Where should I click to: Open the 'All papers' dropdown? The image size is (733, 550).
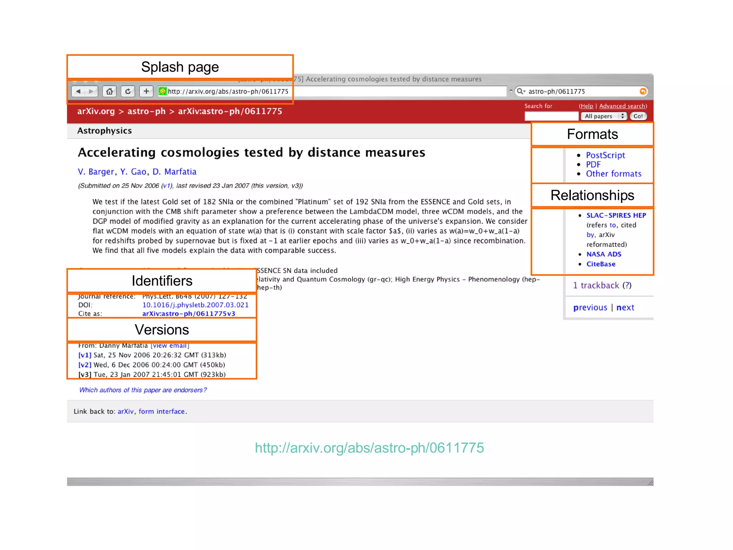tap(603, 116)
